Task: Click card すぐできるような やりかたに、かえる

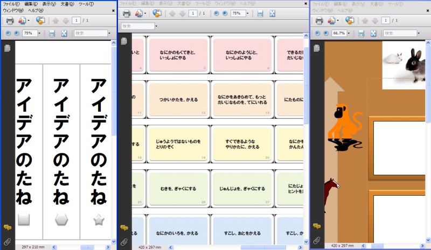Action: pyautogui.click(x=242, y=144)
